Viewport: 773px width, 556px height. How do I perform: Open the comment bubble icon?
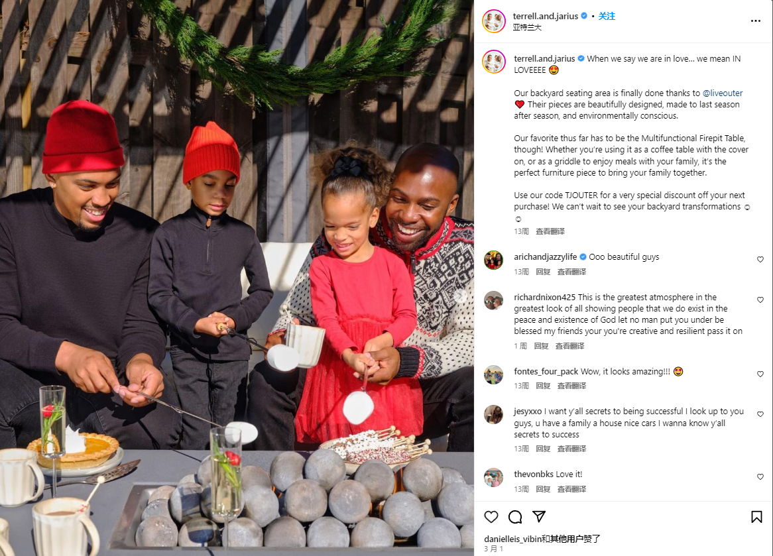click(515, 516)
